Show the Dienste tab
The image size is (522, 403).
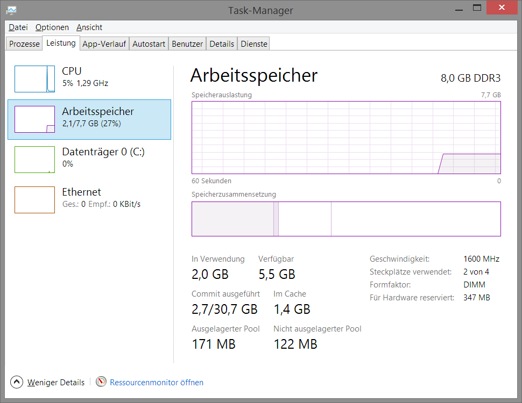254,44
